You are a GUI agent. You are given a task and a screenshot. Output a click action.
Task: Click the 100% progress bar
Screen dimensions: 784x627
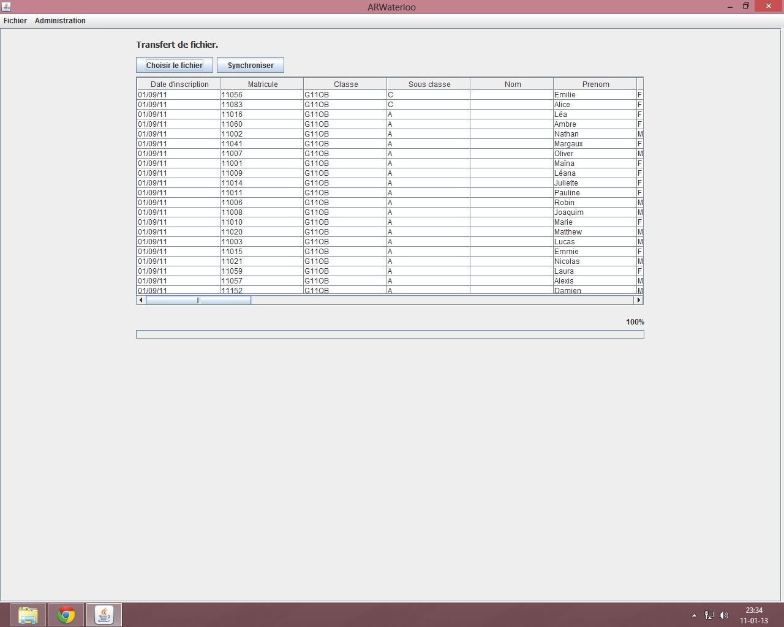point(390,334)
